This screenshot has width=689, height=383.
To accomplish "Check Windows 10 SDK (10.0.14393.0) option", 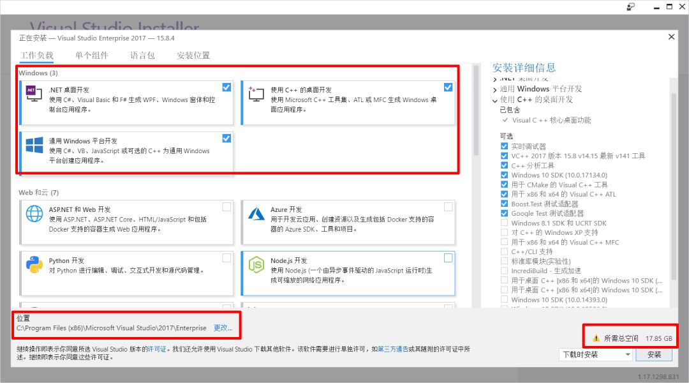I will (504, 299).
